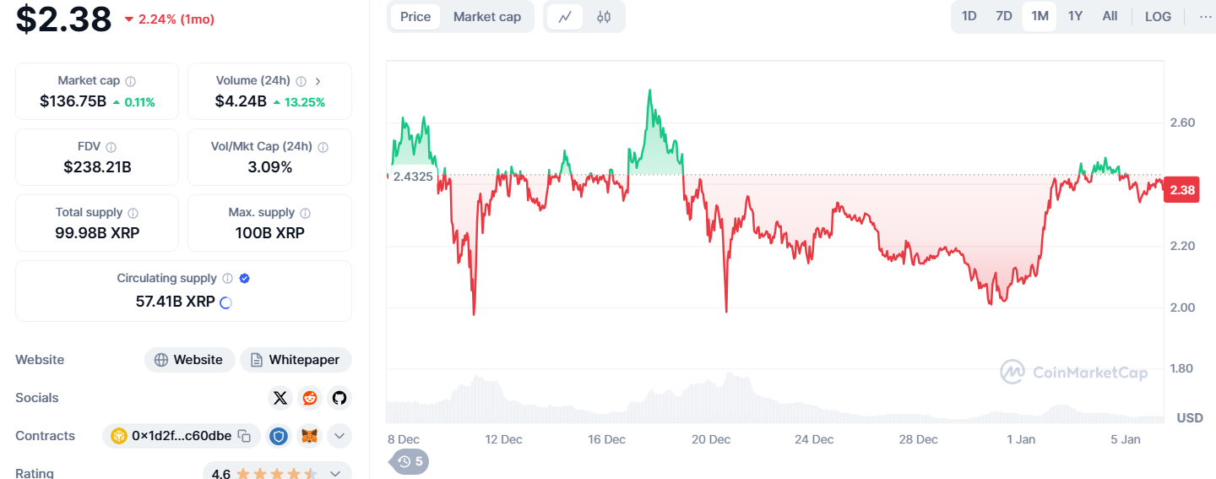Open the X (Twitter) social link
Image resolution: width=1216 pixels, height=479 pixels.
pos(280,398)
